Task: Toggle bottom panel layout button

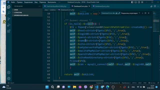Action: pyautogui.click(x=135, y=2)
